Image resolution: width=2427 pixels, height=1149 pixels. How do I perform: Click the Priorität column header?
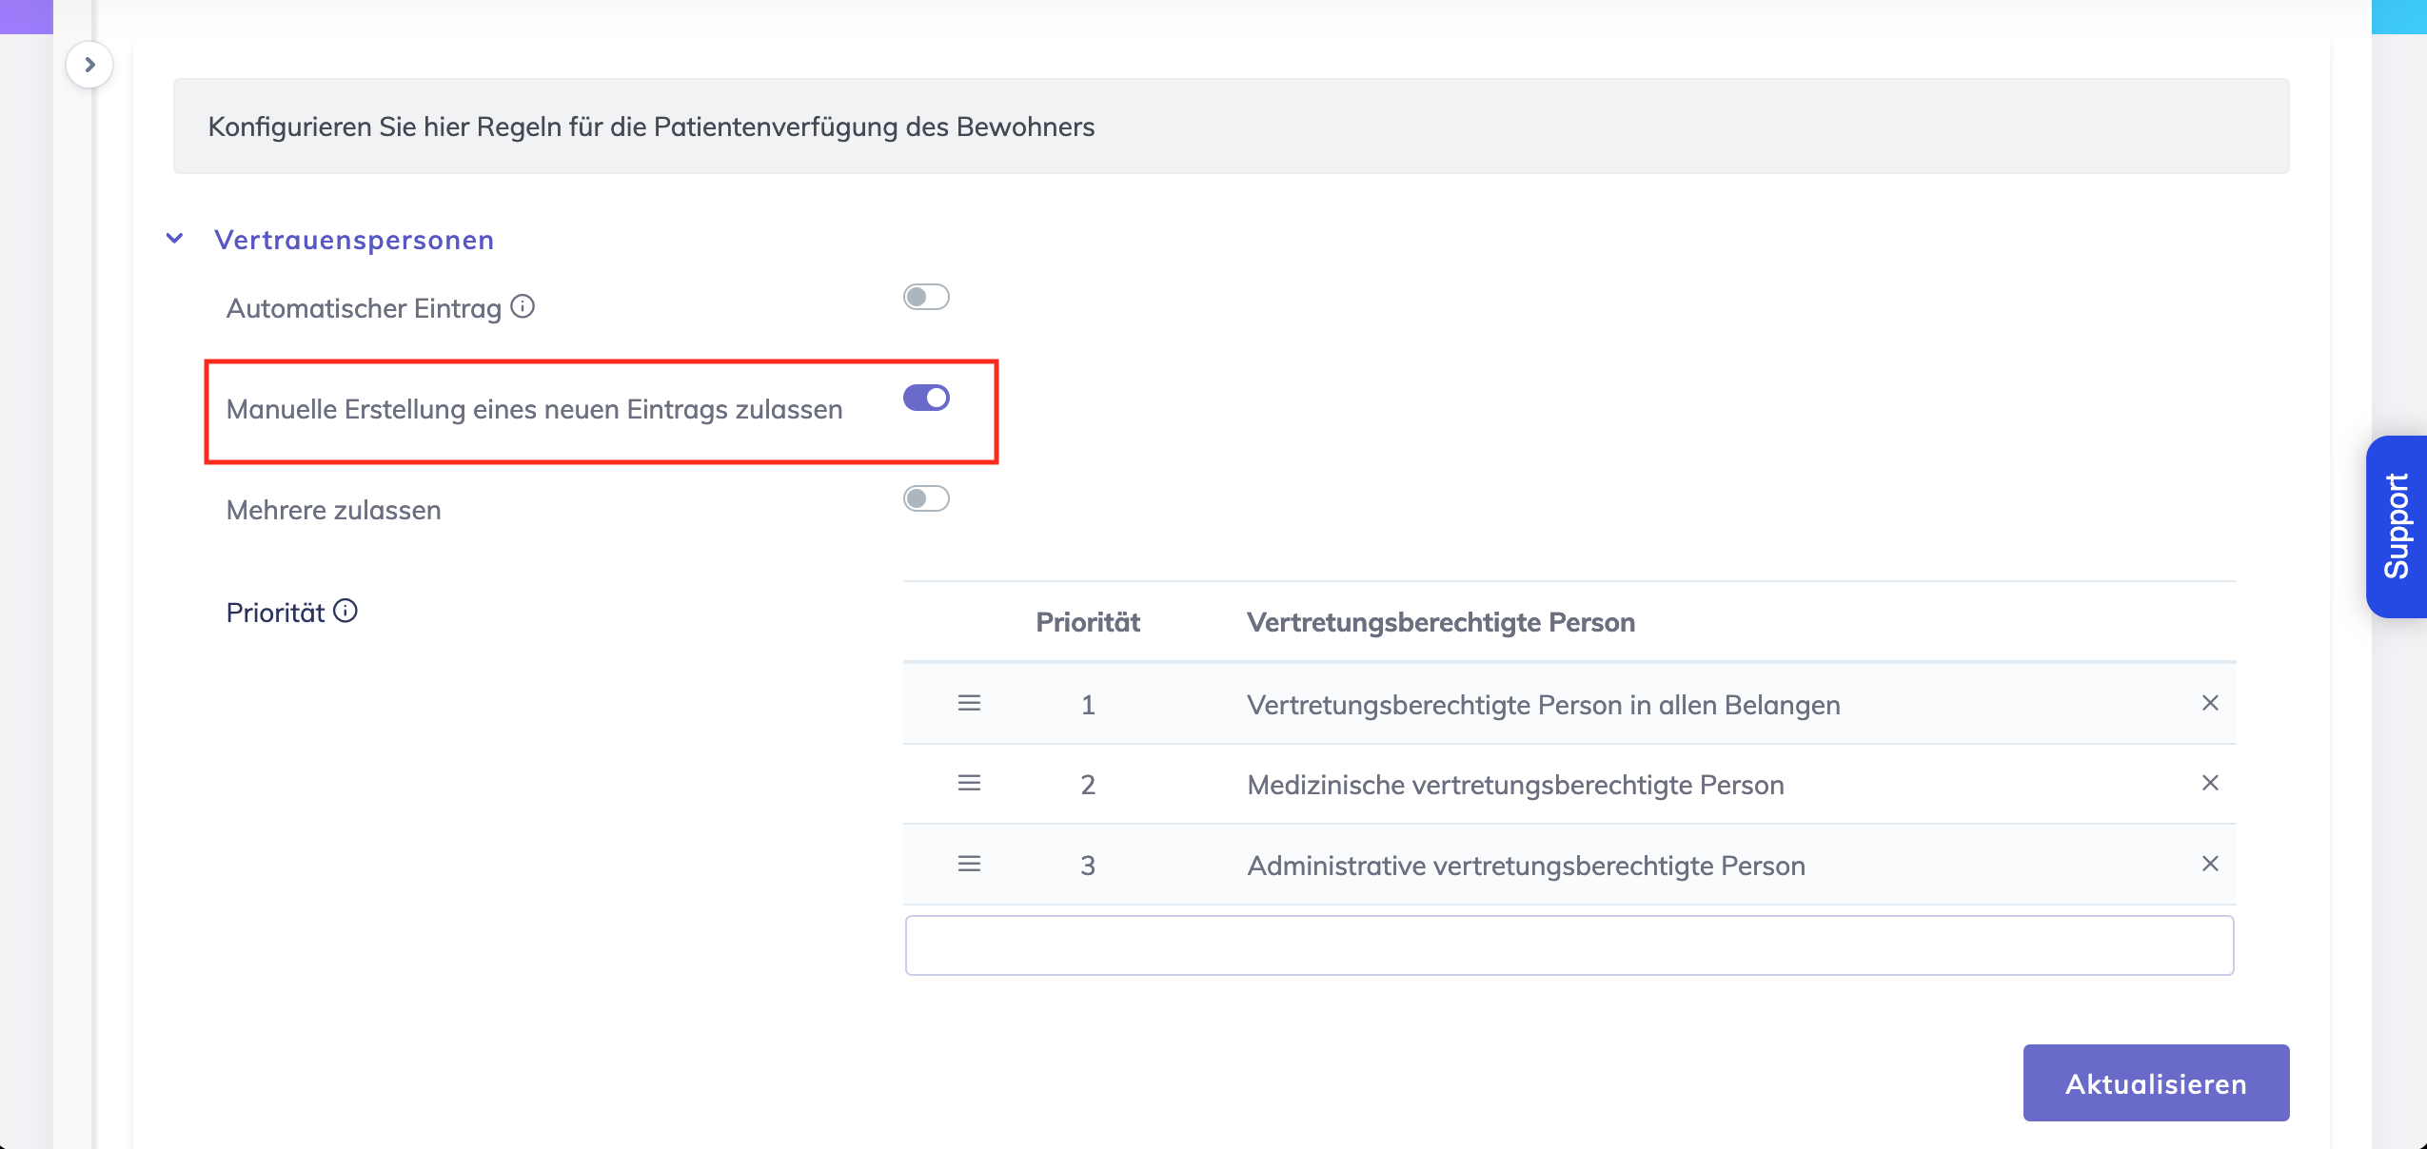[1088, 623]
